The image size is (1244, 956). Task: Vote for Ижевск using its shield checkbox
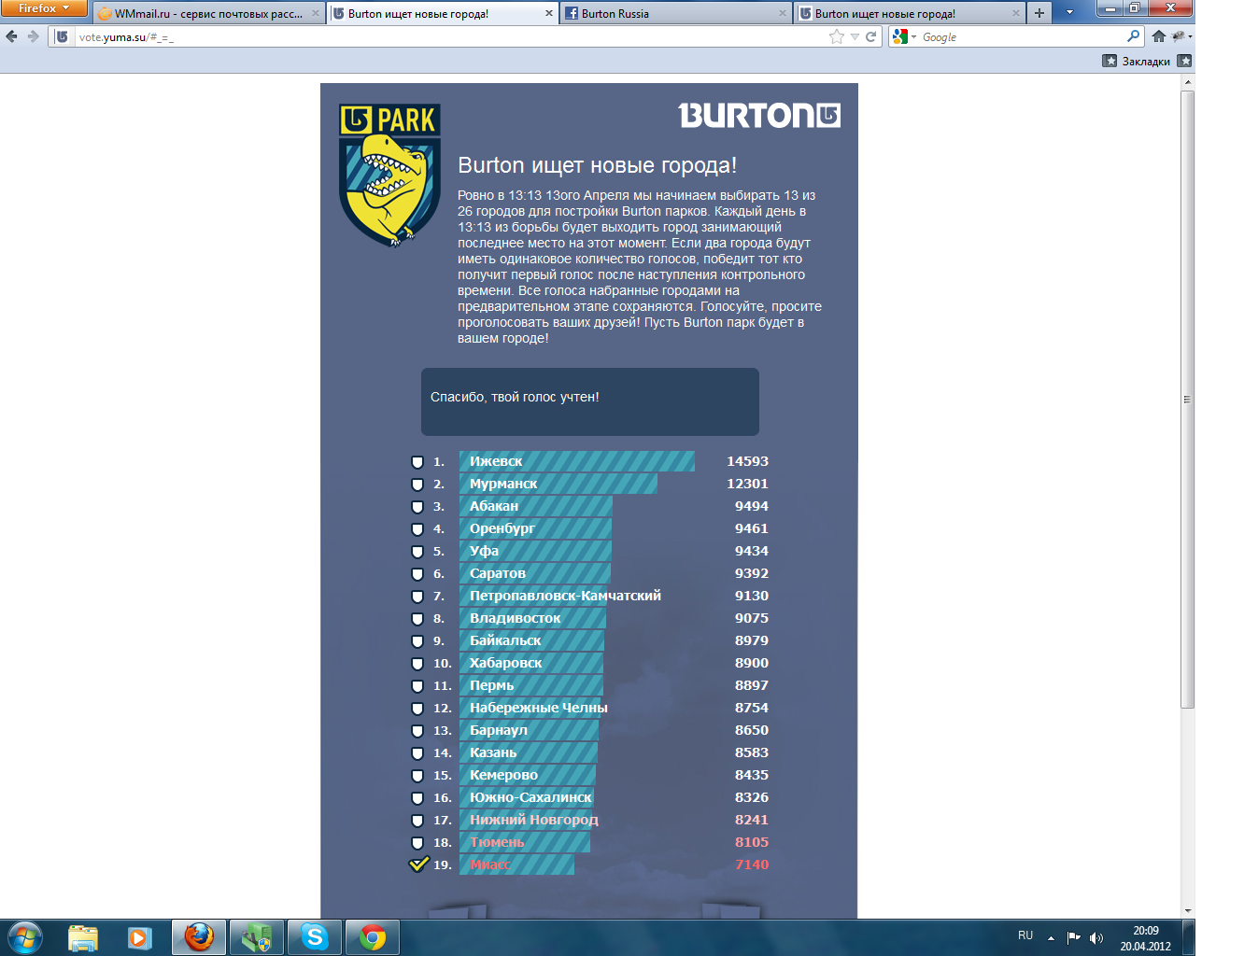pos(417,462)
